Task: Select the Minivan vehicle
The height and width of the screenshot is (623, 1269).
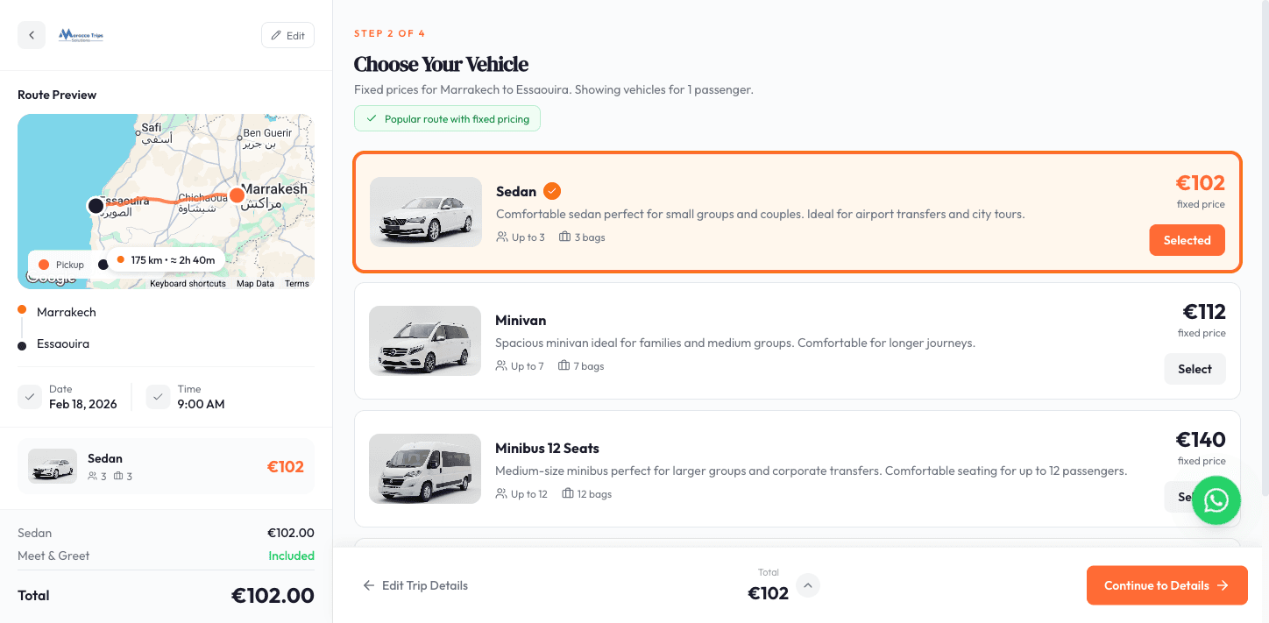Action: [1195, 369]
